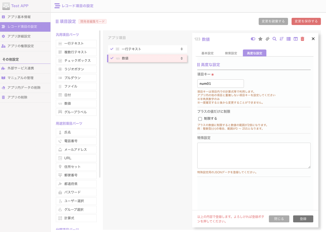The height and width of the screenshot is (232, 326).
Task: Delete field with red trash icon
Action: point(303,39)
